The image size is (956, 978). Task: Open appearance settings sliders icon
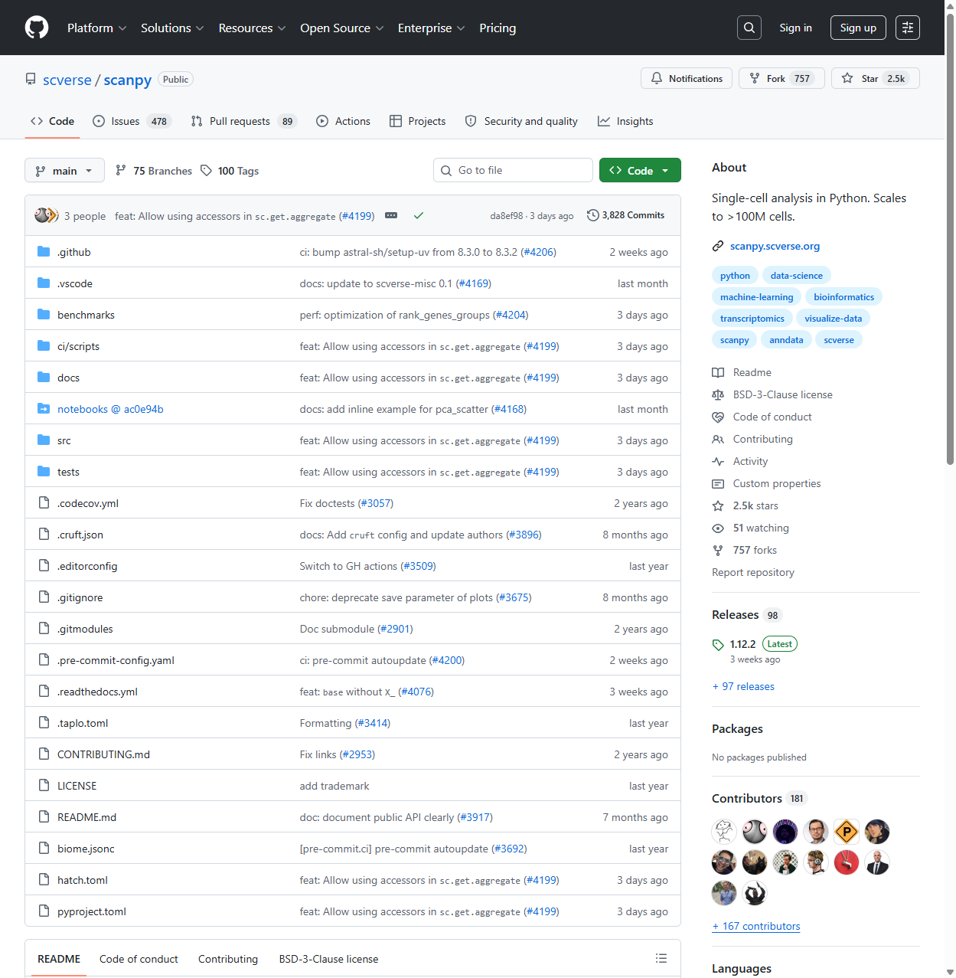[x=908, y=28]
